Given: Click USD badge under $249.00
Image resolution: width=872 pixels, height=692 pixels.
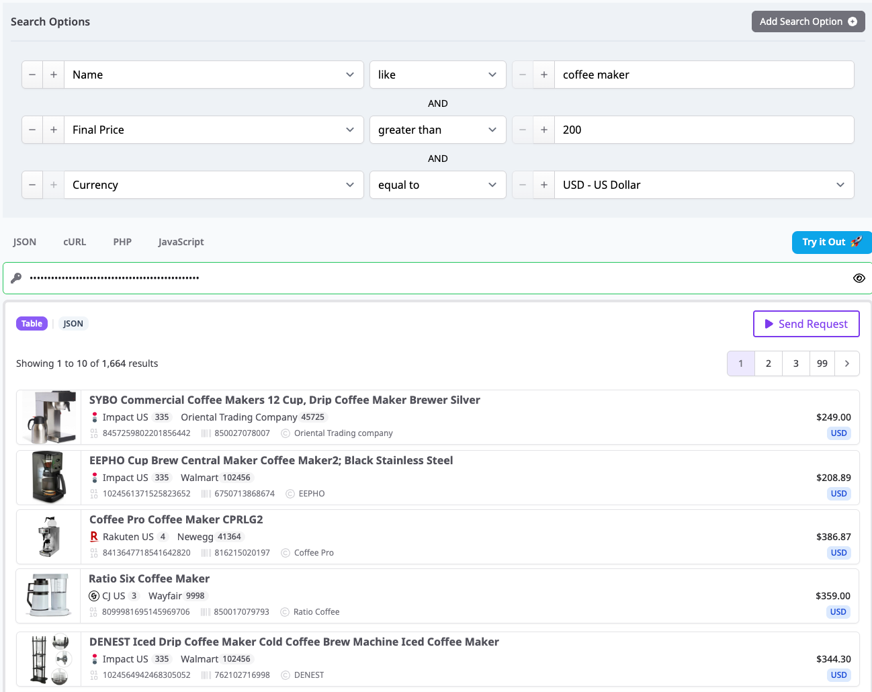Looking at the screenshot, I should (838, 433).
